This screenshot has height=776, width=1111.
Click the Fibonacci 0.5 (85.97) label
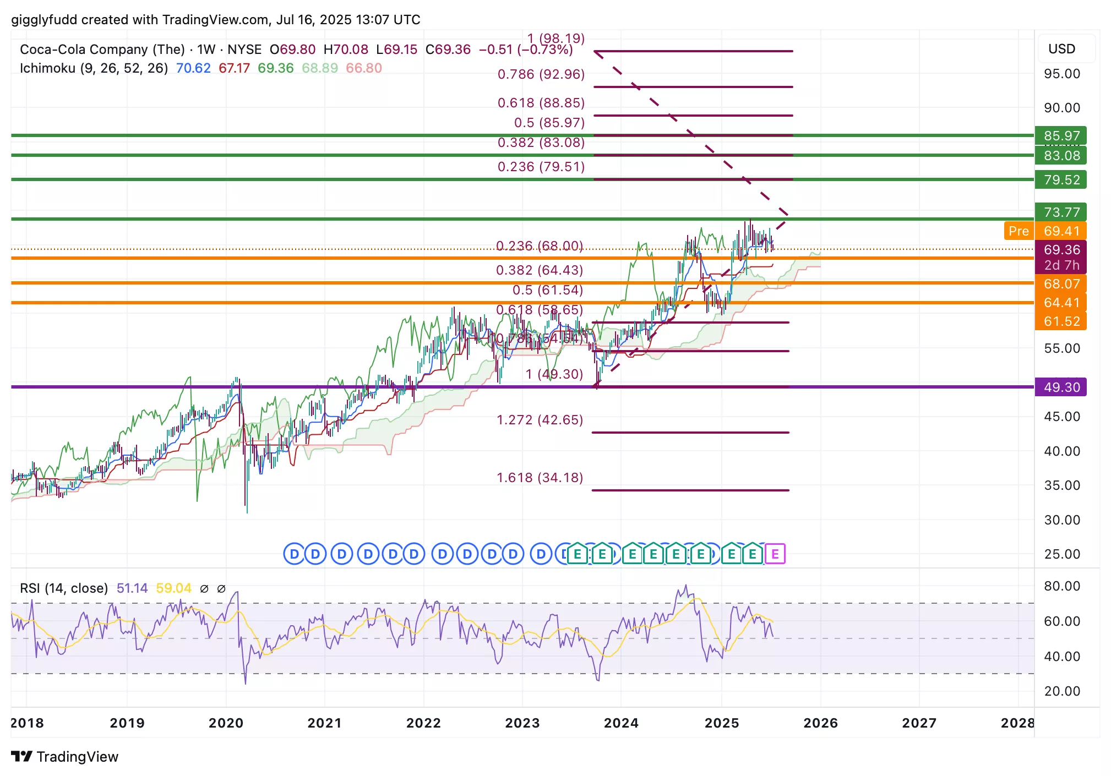click(x=549, y=123)
